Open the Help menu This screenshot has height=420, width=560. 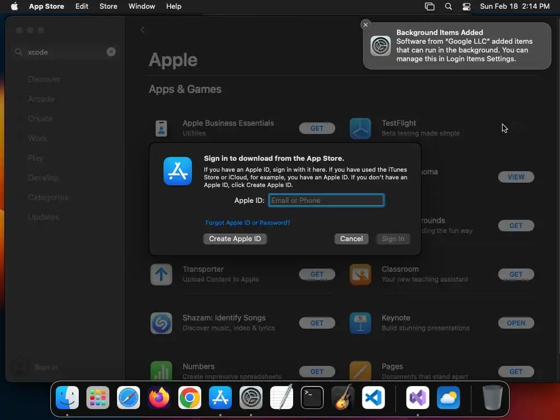tap(173, 7)
